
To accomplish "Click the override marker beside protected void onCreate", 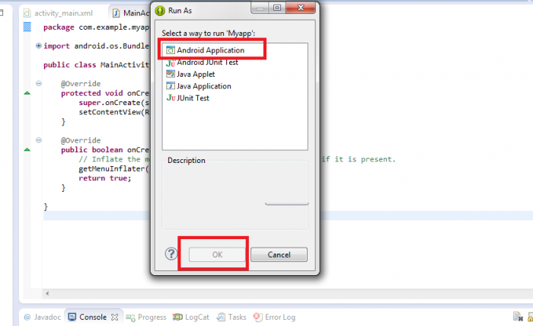I will [27, 93].
